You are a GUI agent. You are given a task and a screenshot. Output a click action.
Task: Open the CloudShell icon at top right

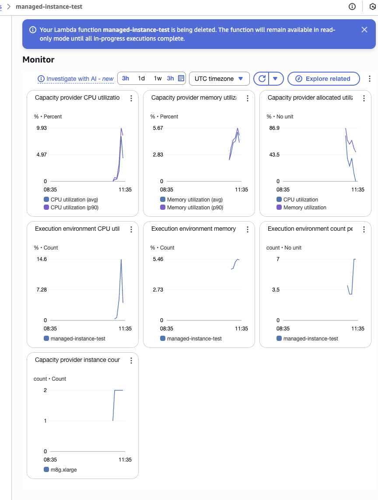373,7
